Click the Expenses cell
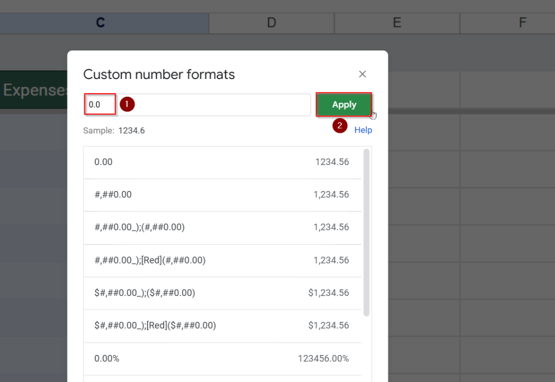Screen dimensions: 555x382 click(33, 90)
